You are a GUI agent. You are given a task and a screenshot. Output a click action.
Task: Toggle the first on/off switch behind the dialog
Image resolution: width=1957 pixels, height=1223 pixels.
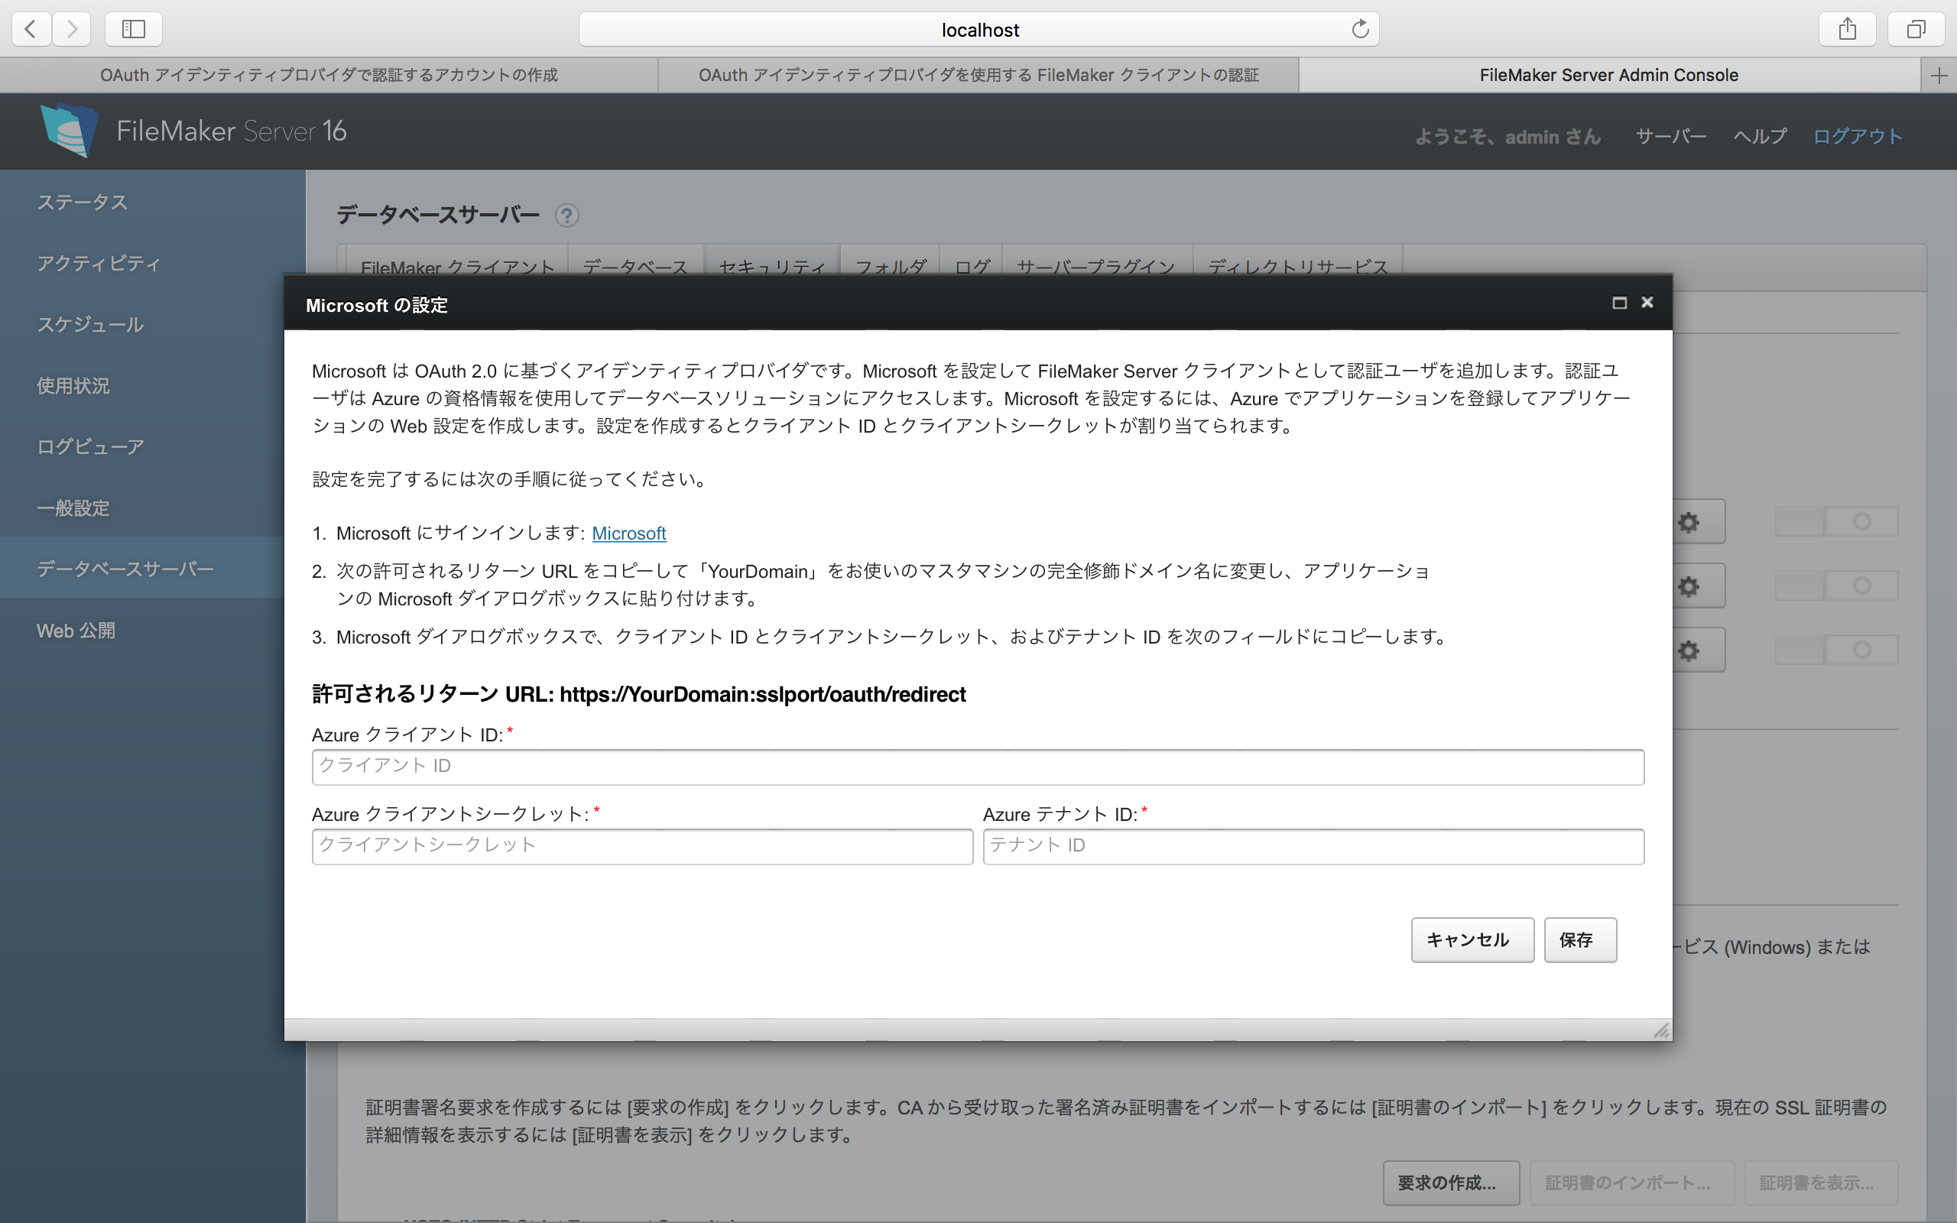(x=1836, y=522)
